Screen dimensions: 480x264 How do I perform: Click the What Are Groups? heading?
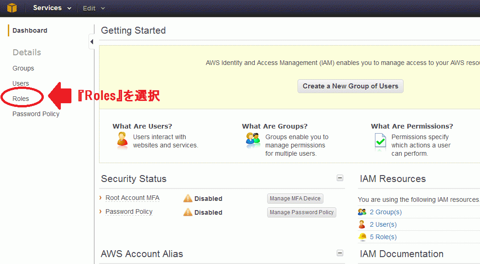275,126
